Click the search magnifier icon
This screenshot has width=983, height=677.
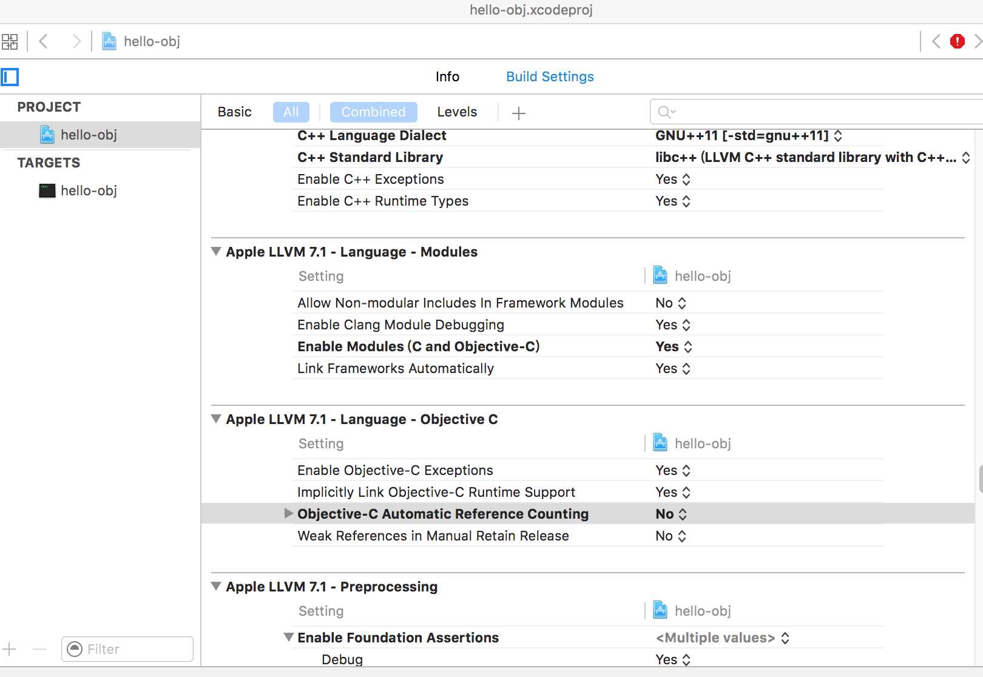666,112
